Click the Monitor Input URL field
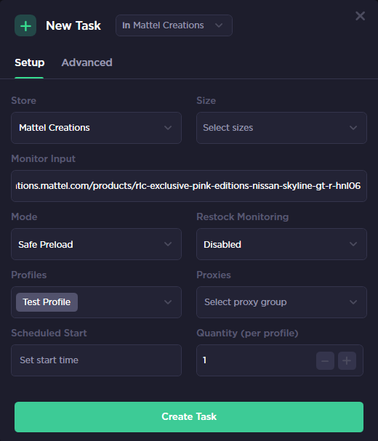Viewport: 378px width, 441px height. 189,186
